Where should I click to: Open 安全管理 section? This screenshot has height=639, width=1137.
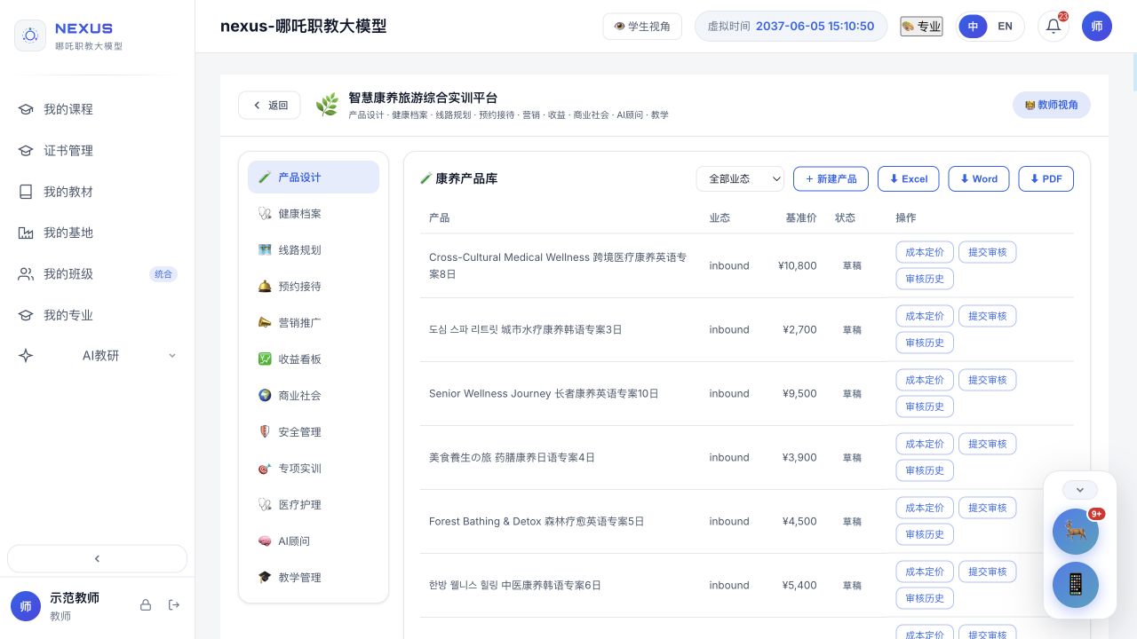point(314,432)
